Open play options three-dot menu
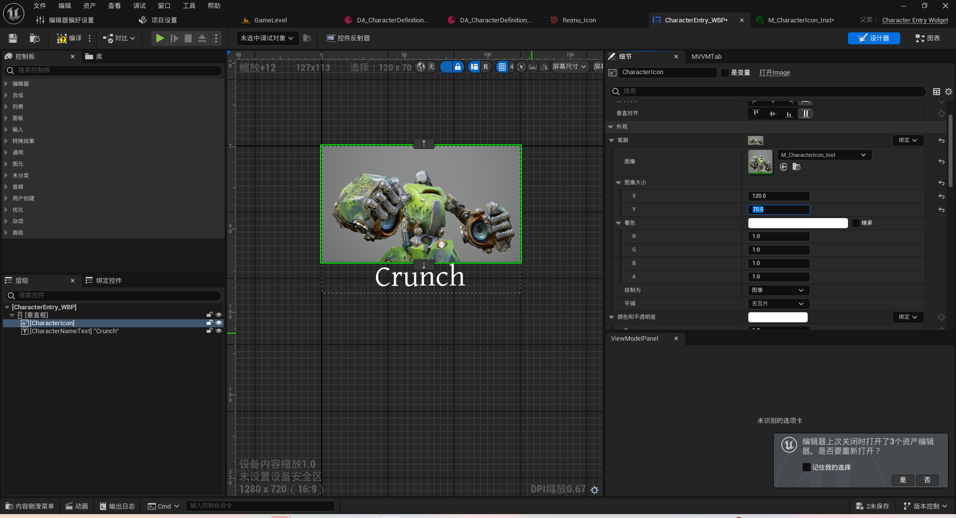This screenshot has width=956, height=518. [216, 38]
